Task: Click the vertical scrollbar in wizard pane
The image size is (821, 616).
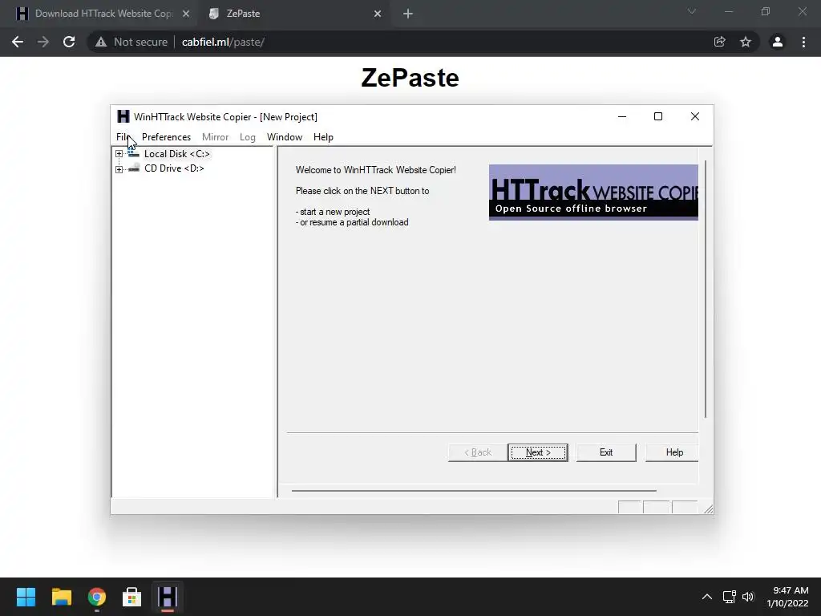Action: click(706, 289)
